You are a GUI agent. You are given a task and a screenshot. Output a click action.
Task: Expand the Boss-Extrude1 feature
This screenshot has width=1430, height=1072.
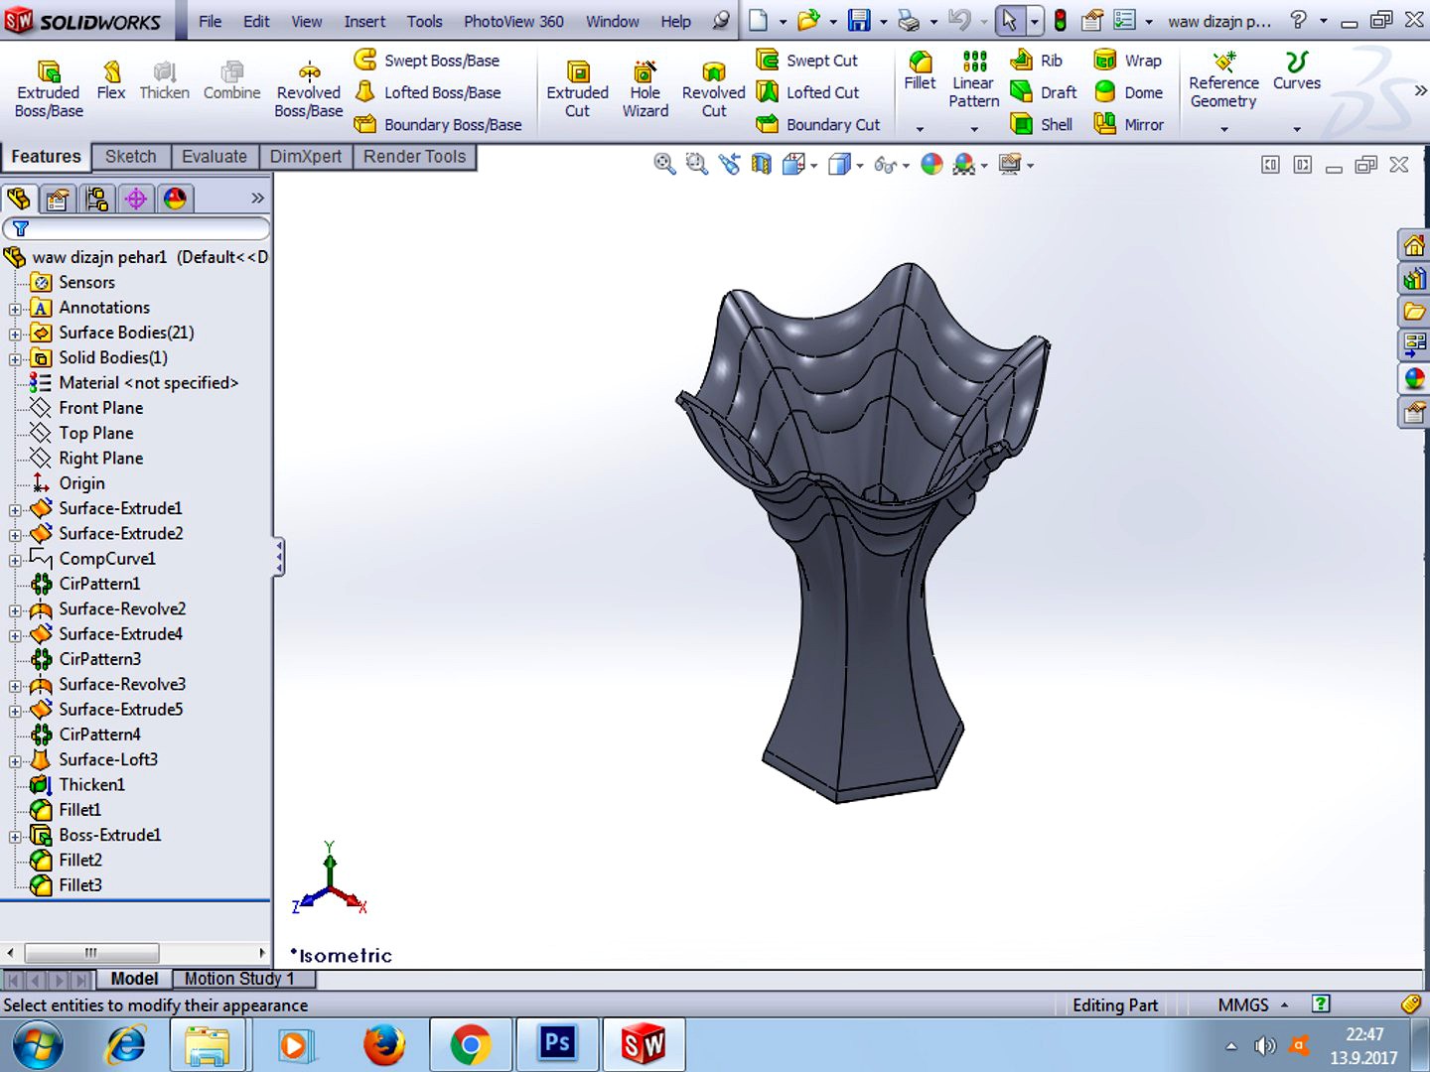click(x=15, y=836)
